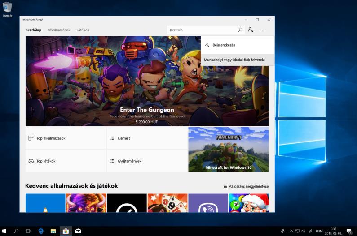Open Task View from taskbar
This screenshot has height=236, width=357.
28,231
